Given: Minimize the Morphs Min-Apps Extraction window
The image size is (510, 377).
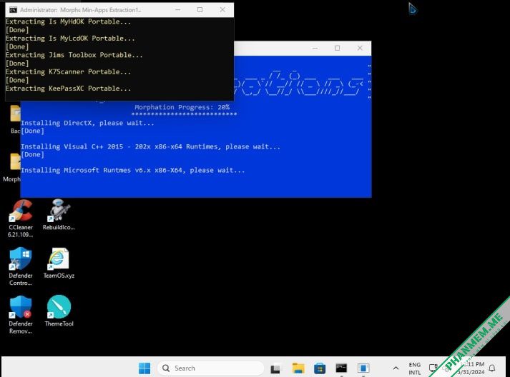Looking at the screenshot, I should coord(178,10).
